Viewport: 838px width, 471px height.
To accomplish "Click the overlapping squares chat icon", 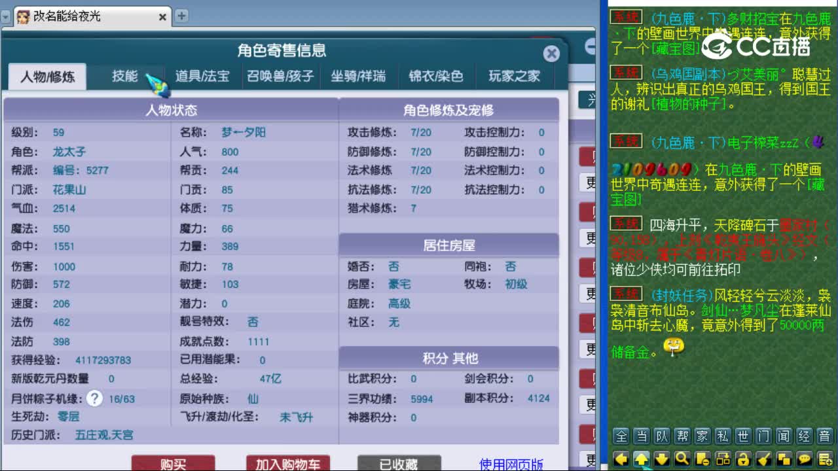I will [x=784, y=459].
